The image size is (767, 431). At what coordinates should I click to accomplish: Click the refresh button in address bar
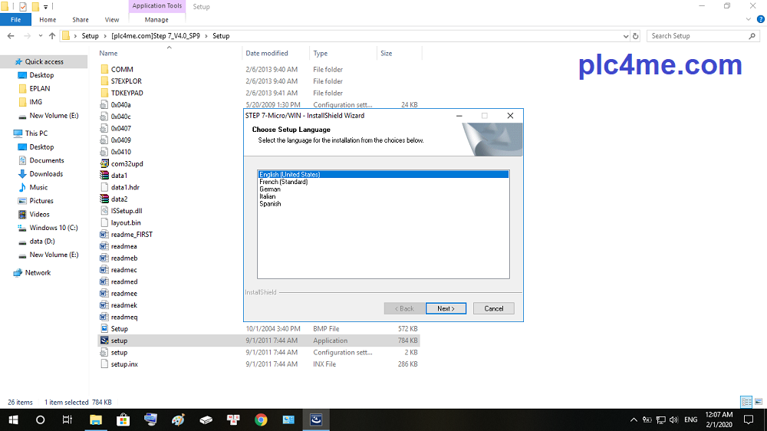[635, 36]
